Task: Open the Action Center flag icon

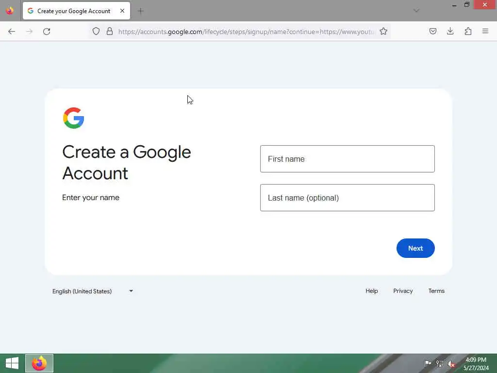Action: click(x=428, y=363)
